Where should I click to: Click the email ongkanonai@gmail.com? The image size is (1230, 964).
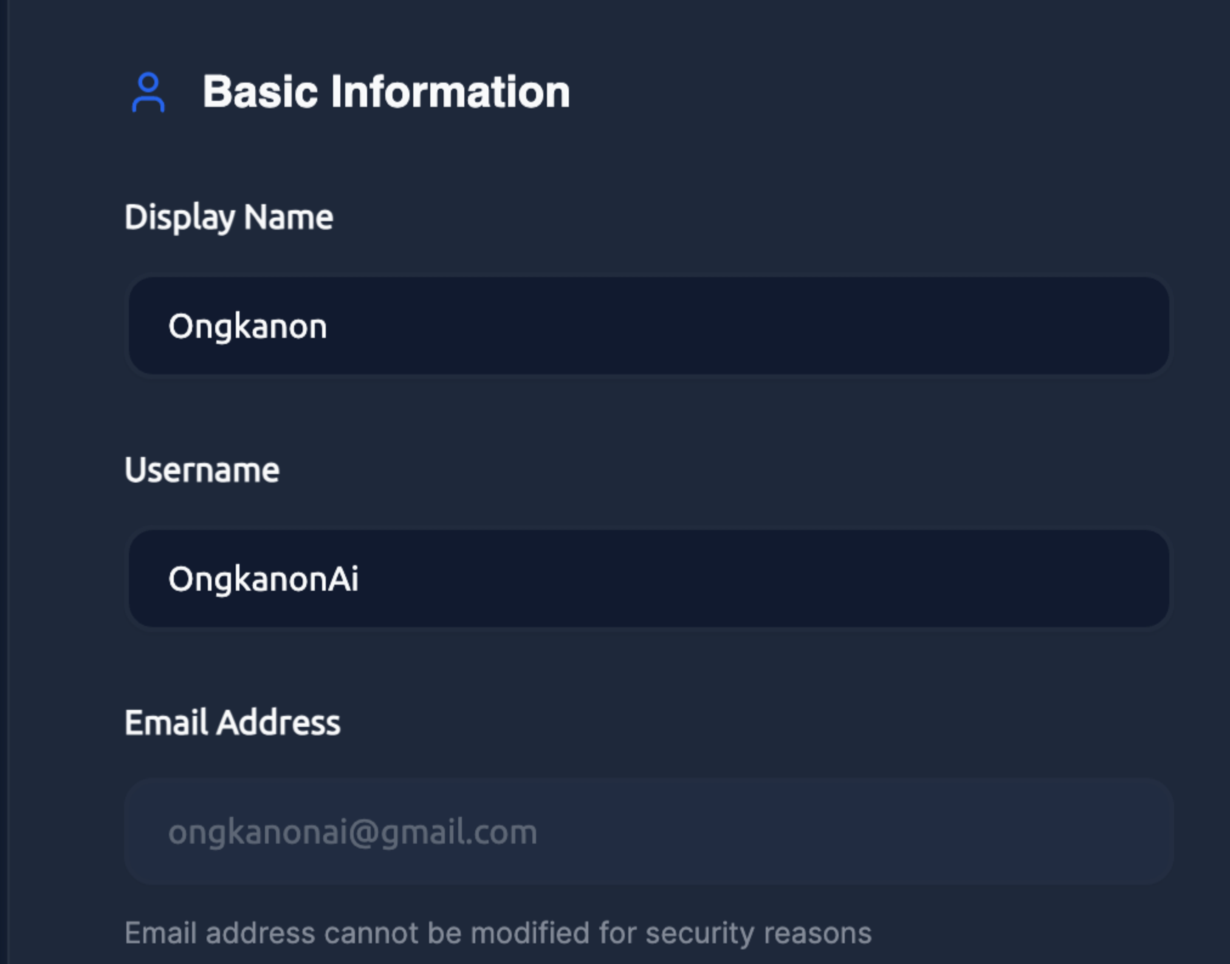coord(352,833)
